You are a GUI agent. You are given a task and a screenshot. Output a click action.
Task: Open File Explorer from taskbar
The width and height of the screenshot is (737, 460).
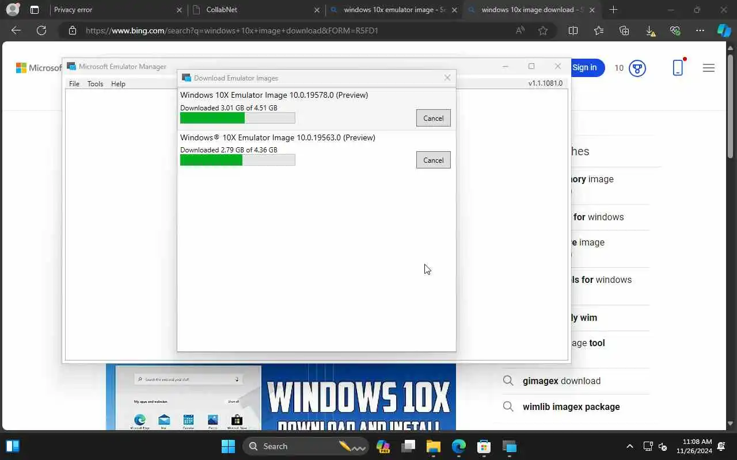[x=433, y=446]
